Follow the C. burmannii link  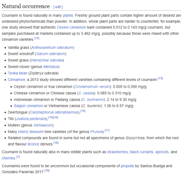(x=93, y=100)
